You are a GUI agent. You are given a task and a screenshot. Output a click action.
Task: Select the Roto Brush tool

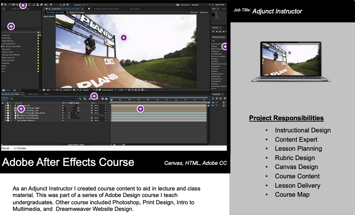tap(46, 4)
